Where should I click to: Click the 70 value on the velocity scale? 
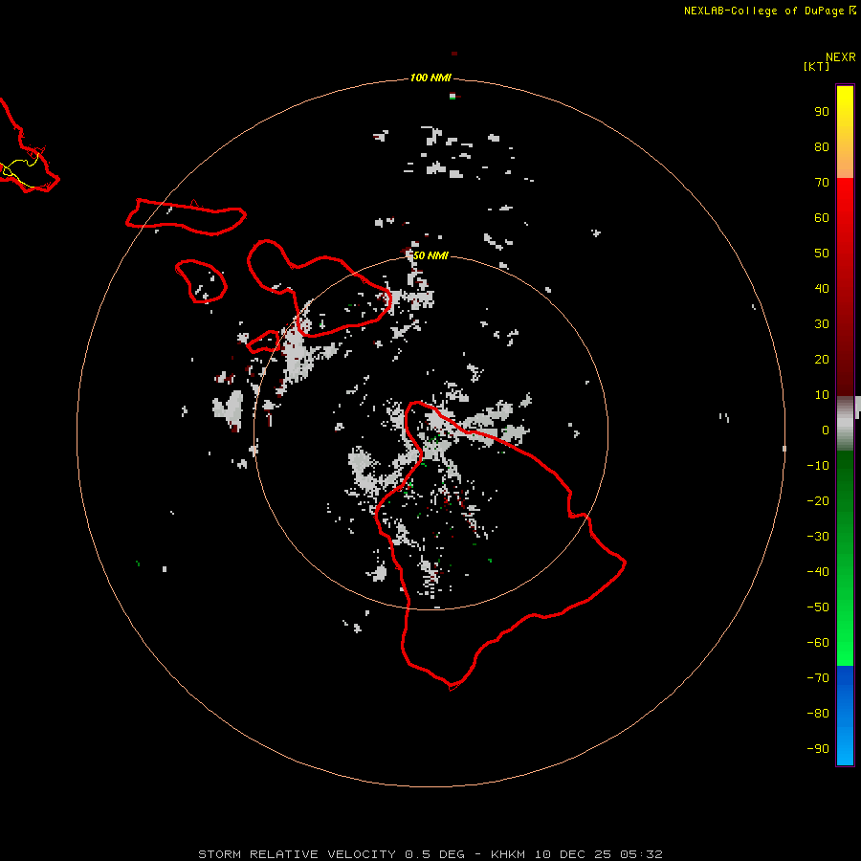click(822, 183)
